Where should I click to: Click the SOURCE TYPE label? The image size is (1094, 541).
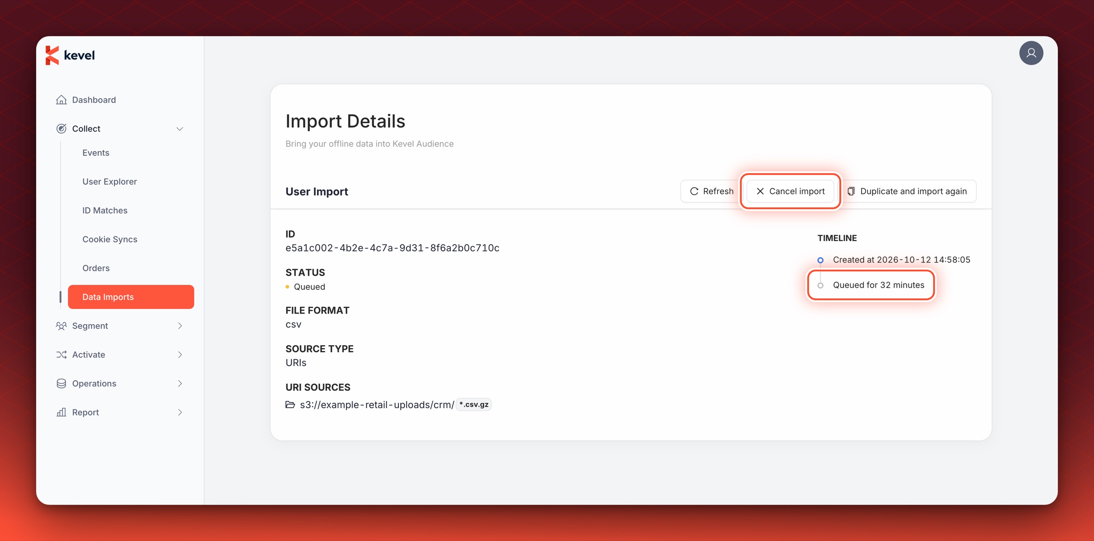(320, 349)
